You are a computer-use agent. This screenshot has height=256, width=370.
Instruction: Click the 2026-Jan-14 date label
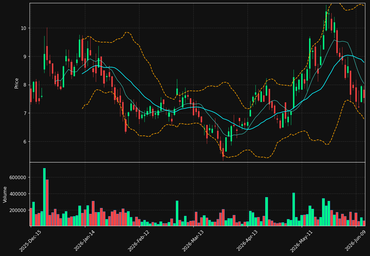pos(84,240)
